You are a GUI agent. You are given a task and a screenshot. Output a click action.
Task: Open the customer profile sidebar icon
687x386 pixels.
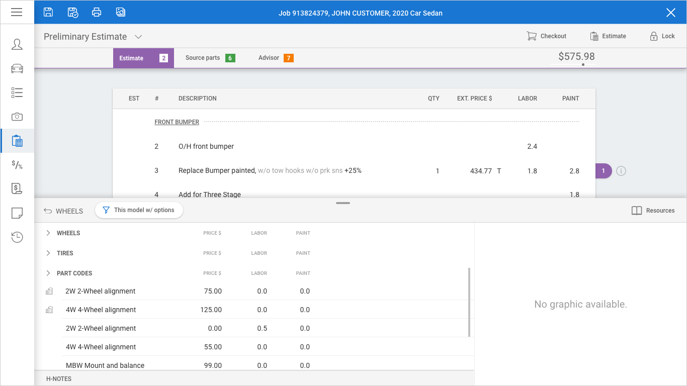[17, 44]
